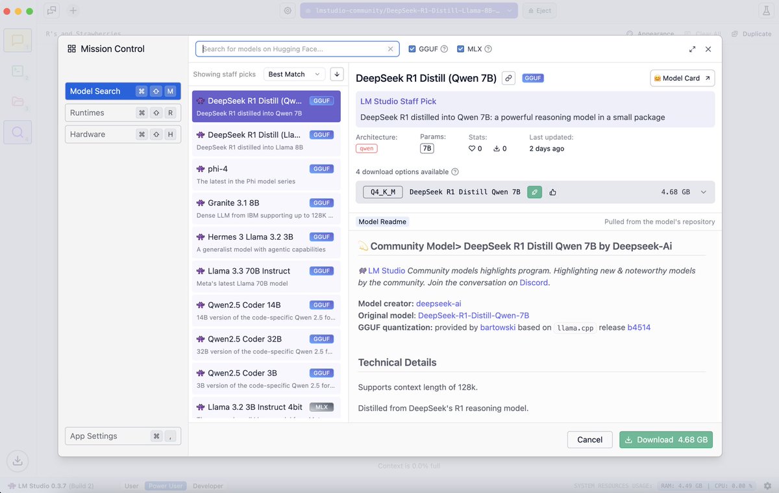Image resolution: width=779 pixels, height=493 pixels.
Task: Select Qwen2.5 Coder 14B model
Action: [266, 310]
